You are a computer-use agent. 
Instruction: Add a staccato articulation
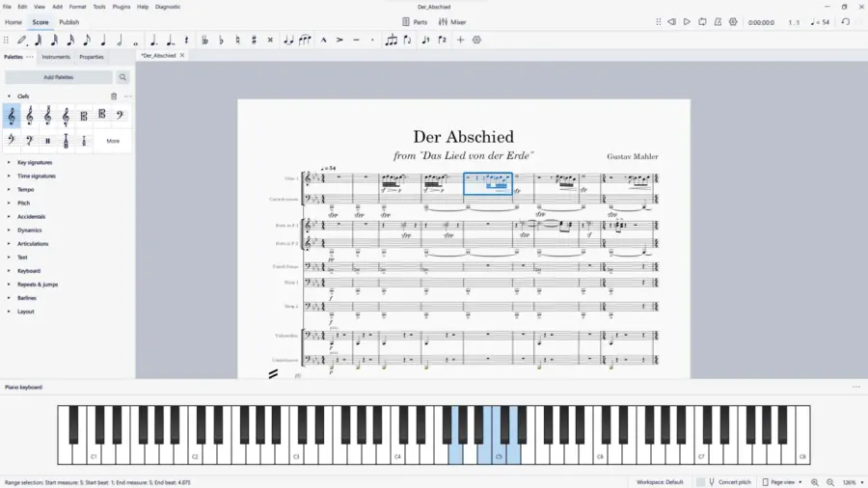[372, 40]
